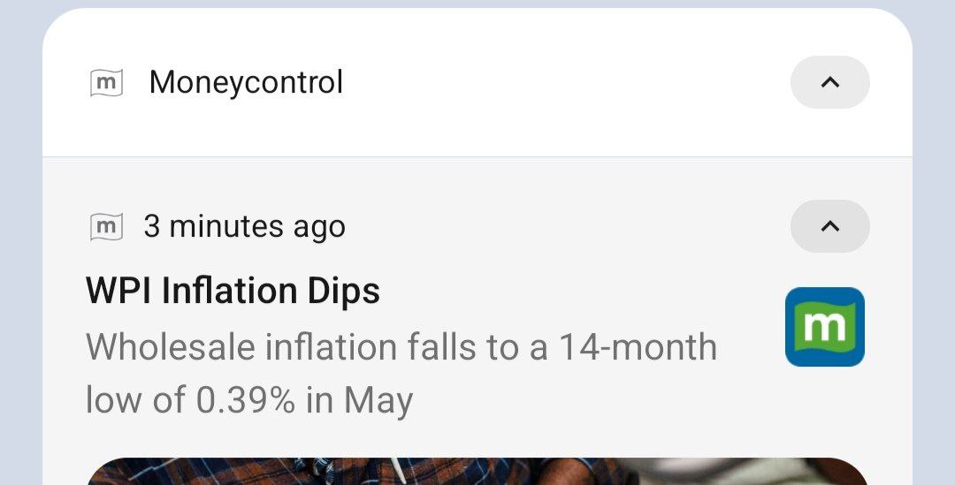Click the "low of" text on the second summary line
Screen dimensions: 955x485
(134, 401)
